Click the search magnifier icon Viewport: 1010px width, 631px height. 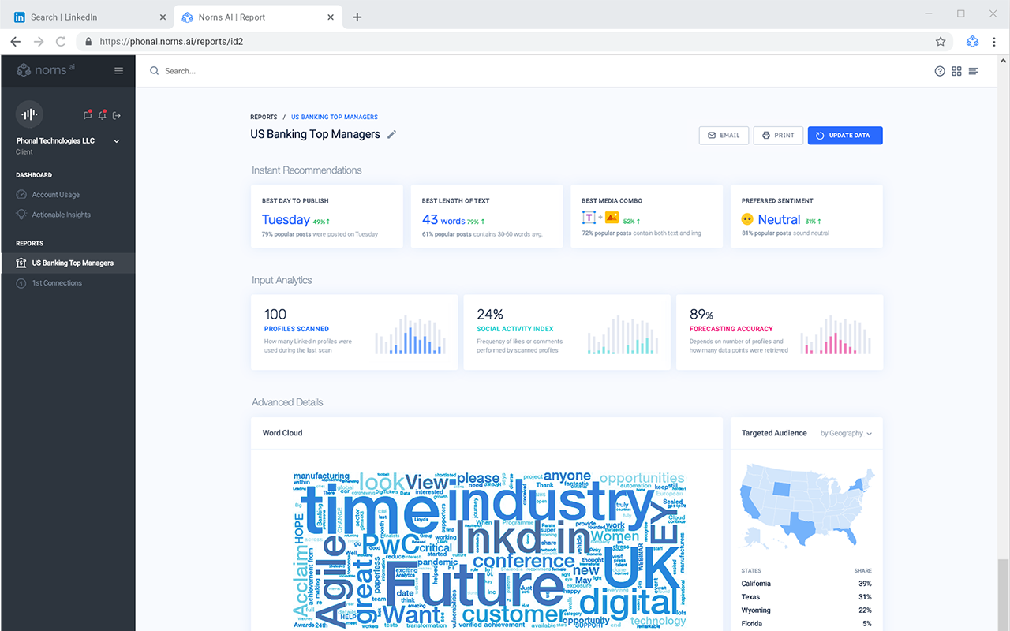click(x=155, y=71)
